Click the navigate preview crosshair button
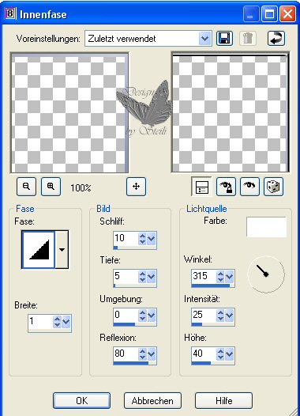 [x=136, y=187]
